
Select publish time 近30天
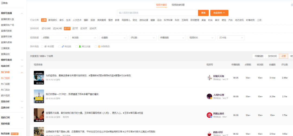pyautogui.click(x=84, y=29)
